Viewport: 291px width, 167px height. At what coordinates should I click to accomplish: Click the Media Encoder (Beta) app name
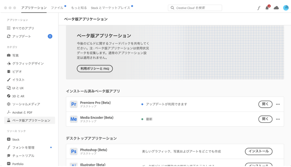click(x=97, y=117)
